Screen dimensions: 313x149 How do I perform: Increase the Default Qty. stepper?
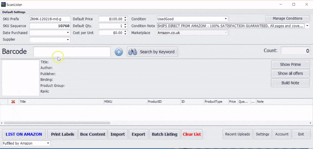pyautogui.click(x=125, y=25)
